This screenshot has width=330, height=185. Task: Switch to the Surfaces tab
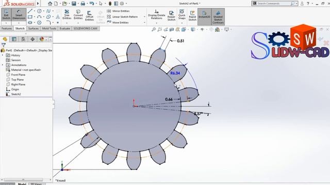tap(34, 29)
